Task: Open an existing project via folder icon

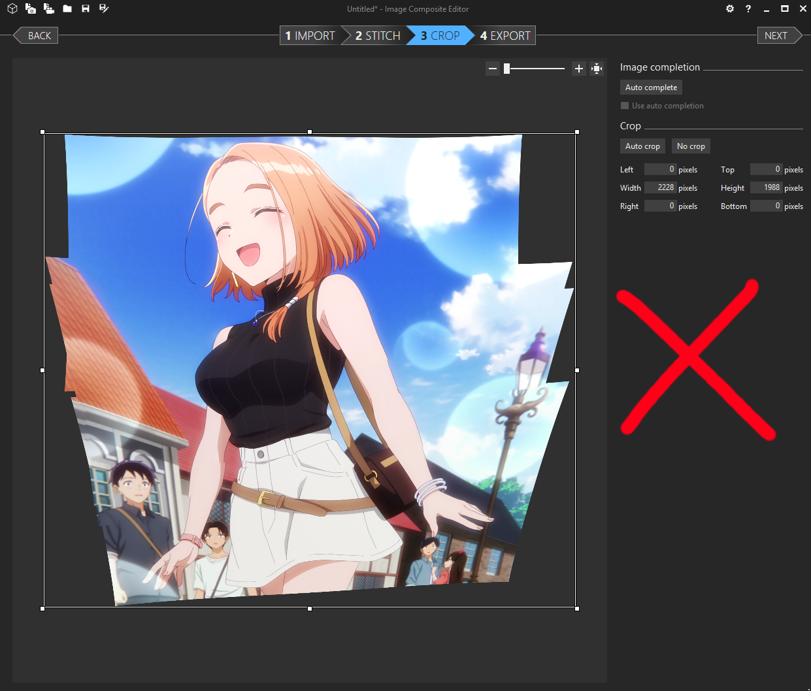Action: 67,8
